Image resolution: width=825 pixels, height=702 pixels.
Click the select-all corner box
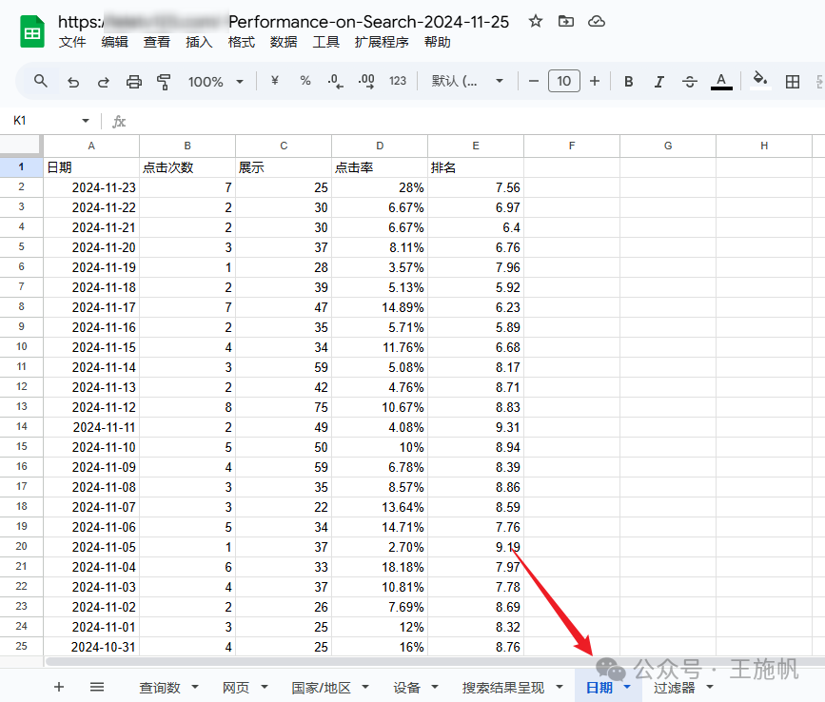click(x=21, y=146)
